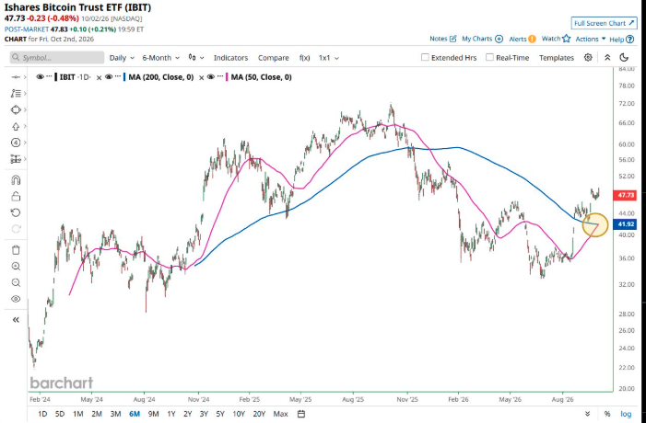Delete drawings with the trash icon

pos(16,250)
